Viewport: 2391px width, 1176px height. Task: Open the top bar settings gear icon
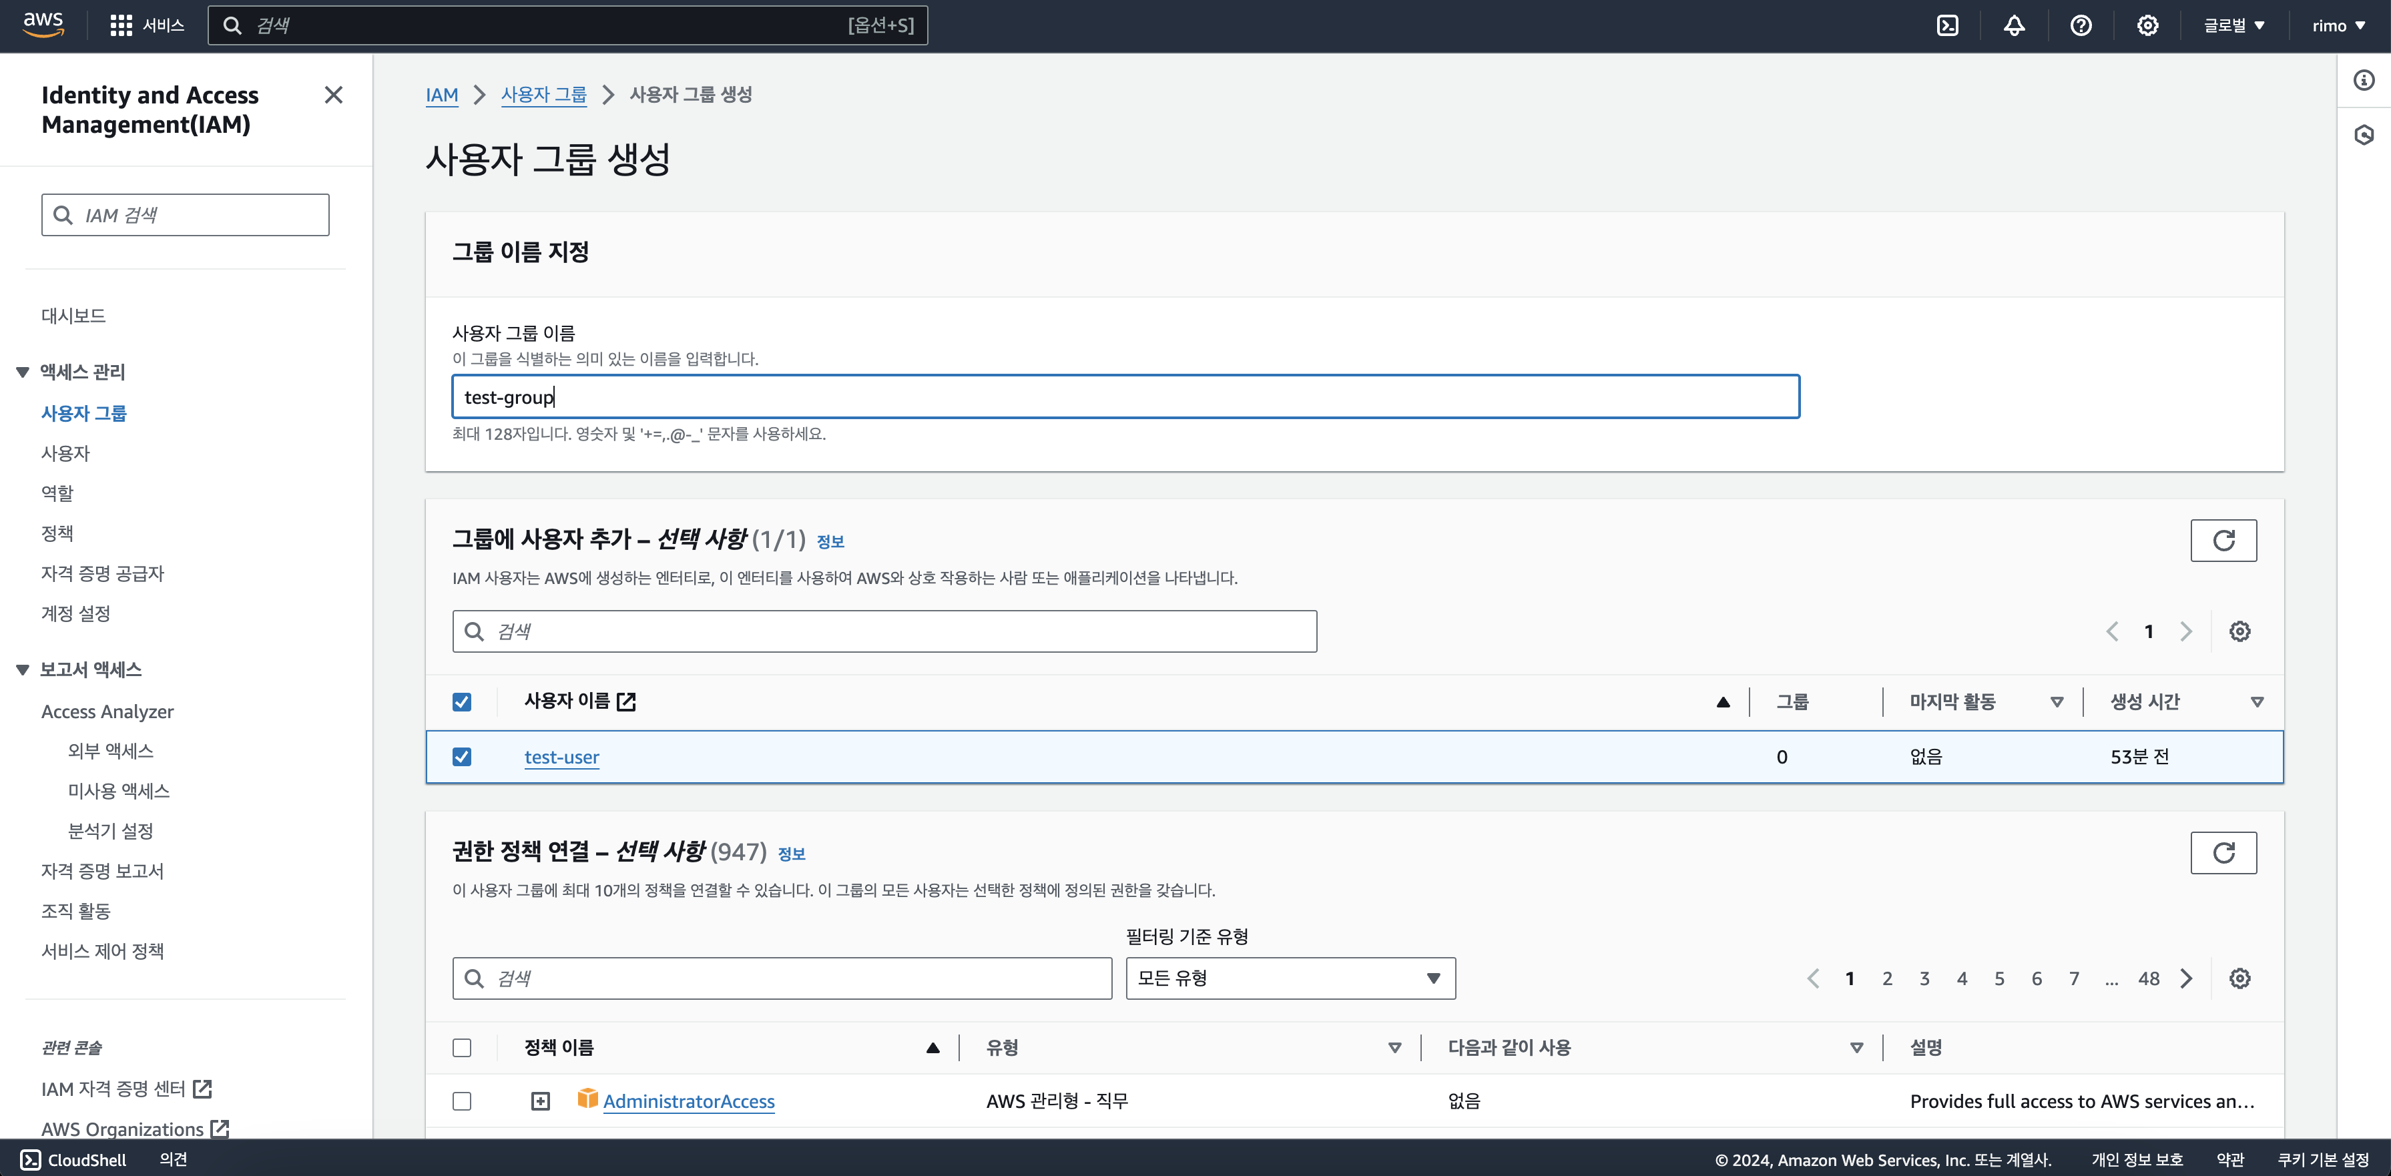coord(2147,25)
